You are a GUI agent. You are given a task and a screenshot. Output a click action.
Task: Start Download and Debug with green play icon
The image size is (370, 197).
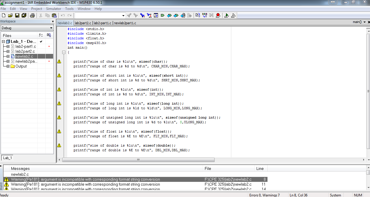click(x=226, y=15)
